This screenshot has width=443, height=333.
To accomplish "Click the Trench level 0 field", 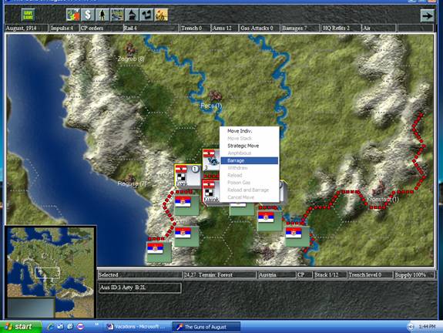I will point(371,275).
